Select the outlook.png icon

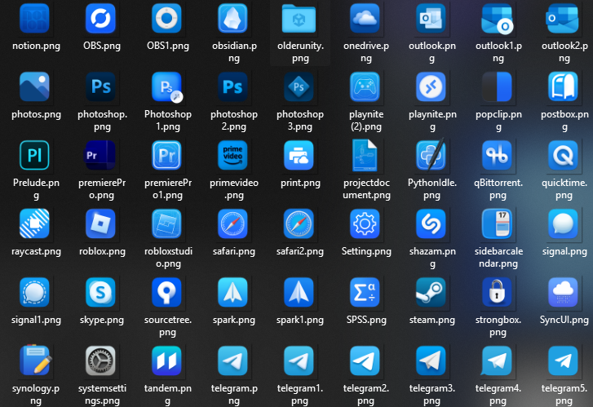pos(431,18)
